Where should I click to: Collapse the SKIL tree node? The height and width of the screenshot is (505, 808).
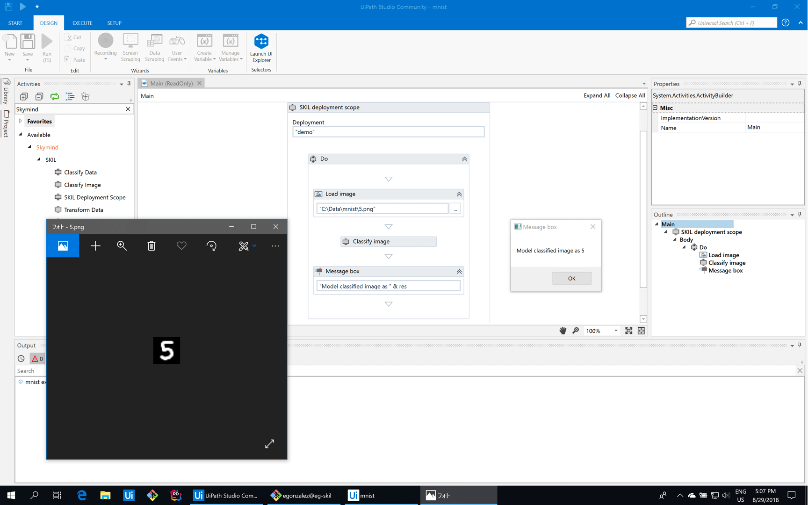pyautogui.click(x=39, y=159)
